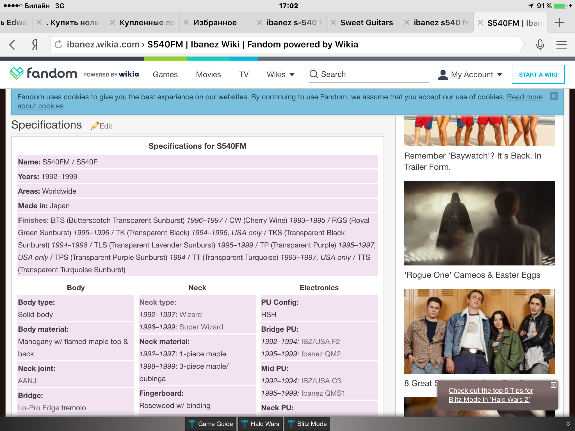Reload the page with the refresh icon
Screen dimensions: 575x431
click(58, 44)
